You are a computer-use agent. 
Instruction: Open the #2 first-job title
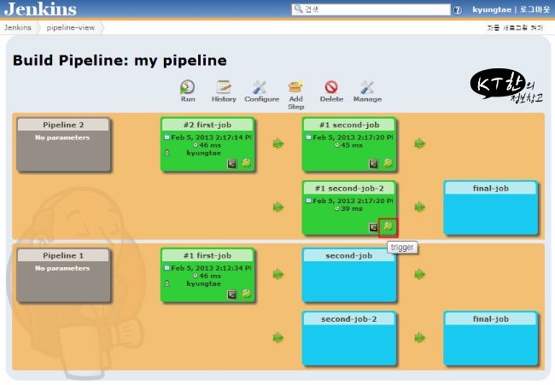[207, 125]
